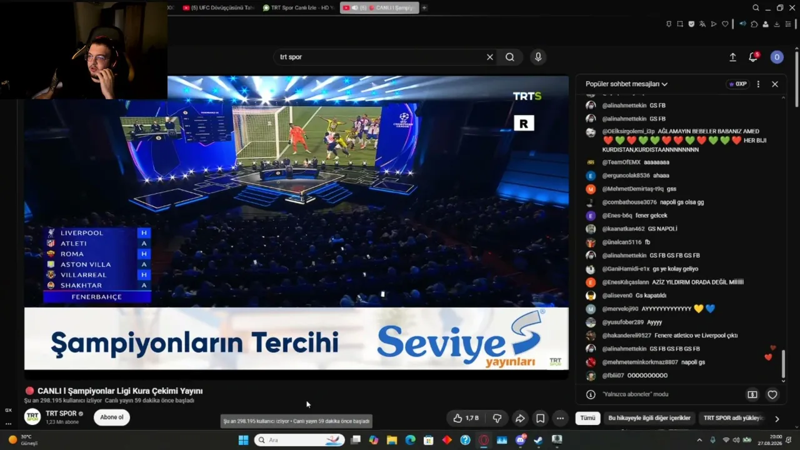Switch to the TRT Spor Canlı İzle tab

(299, 8)
